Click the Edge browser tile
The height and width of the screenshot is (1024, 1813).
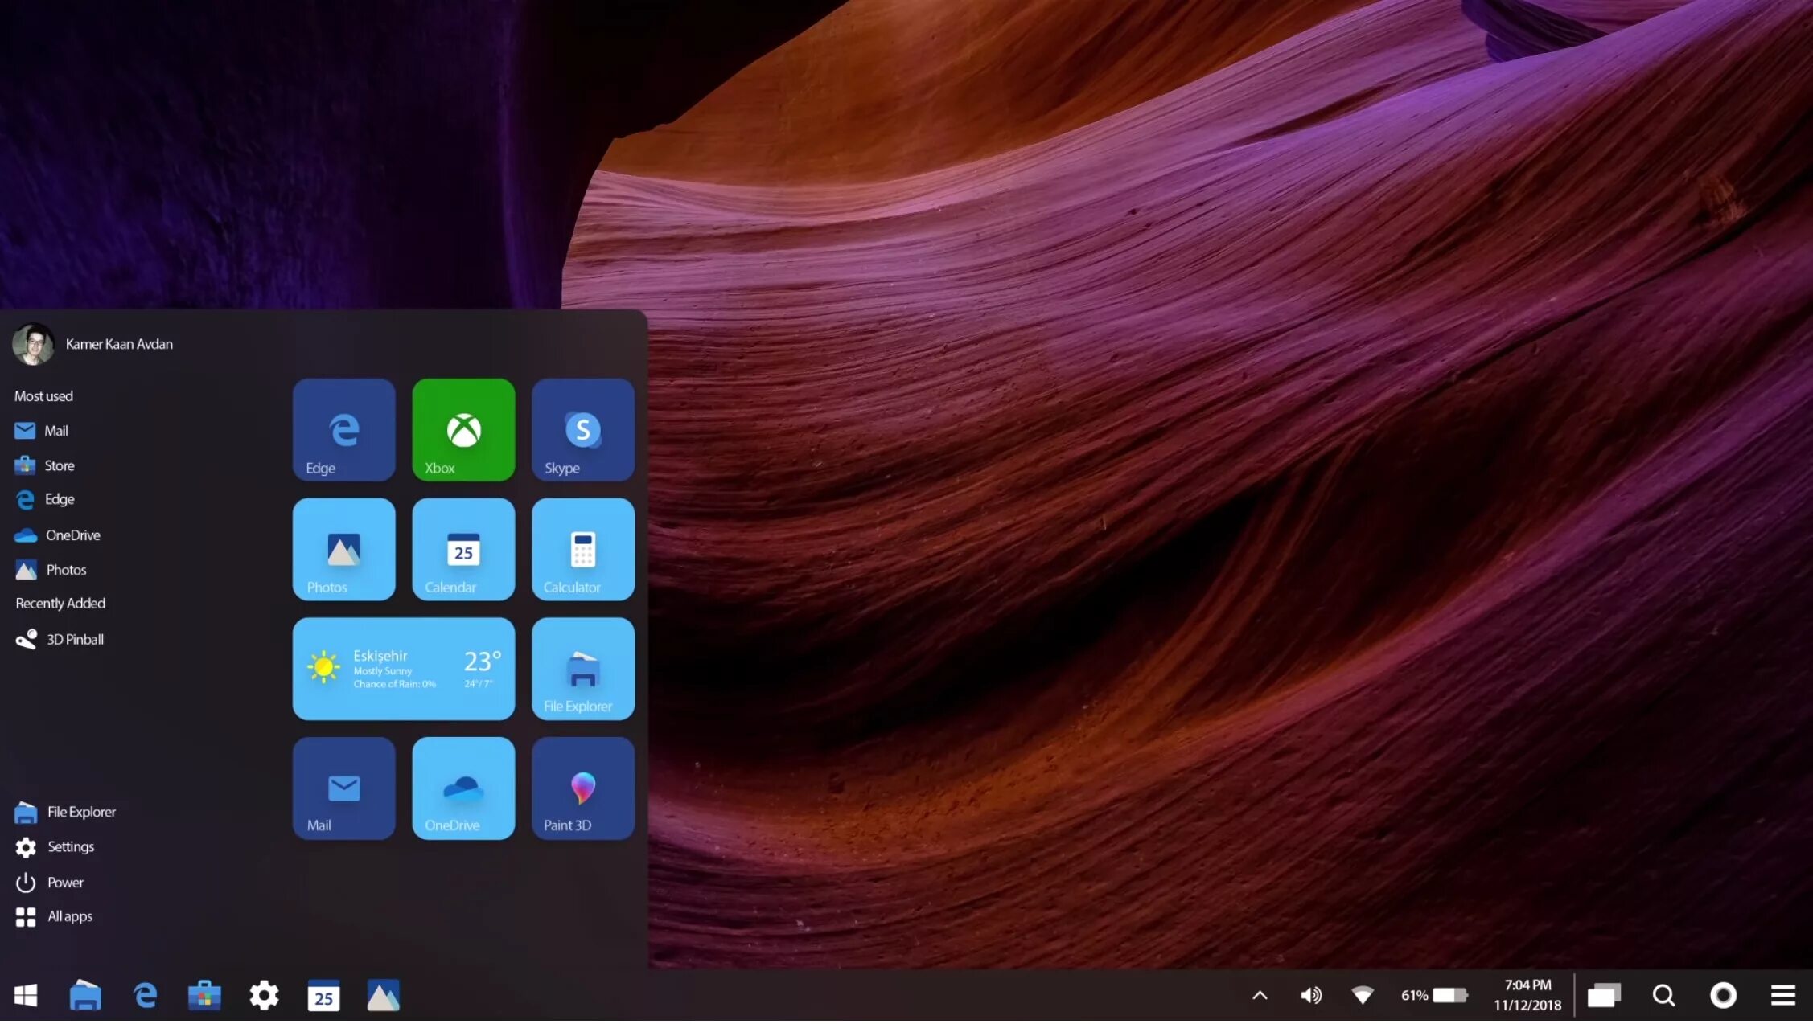(343, 429)
